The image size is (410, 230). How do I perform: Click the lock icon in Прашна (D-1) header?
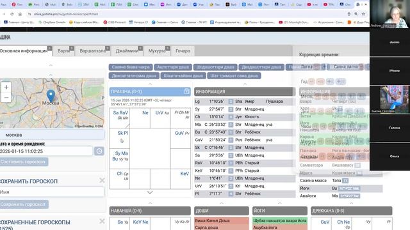[x=186, y=91]
